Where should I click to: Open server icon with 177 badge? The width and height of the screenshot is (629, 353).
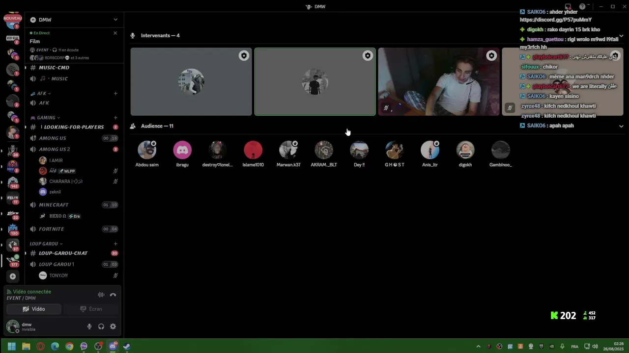[13, 260]
